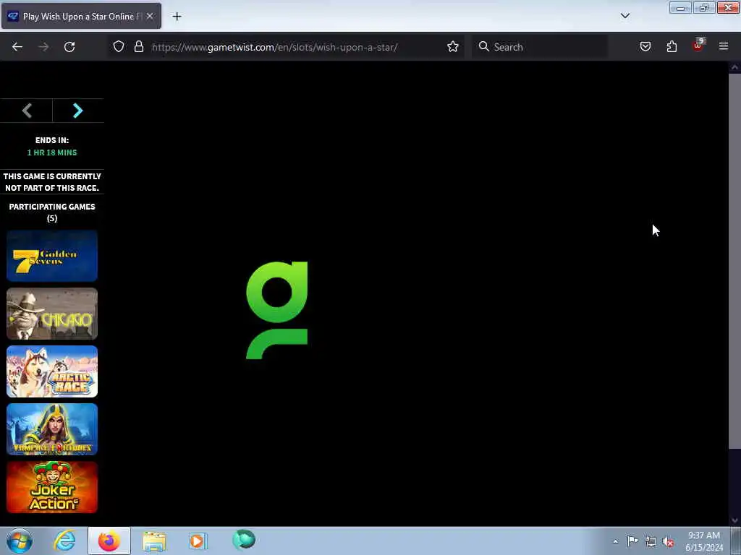Open the uBlock extension icon with badge
741x555 pixels.
(x=698, y=46)
